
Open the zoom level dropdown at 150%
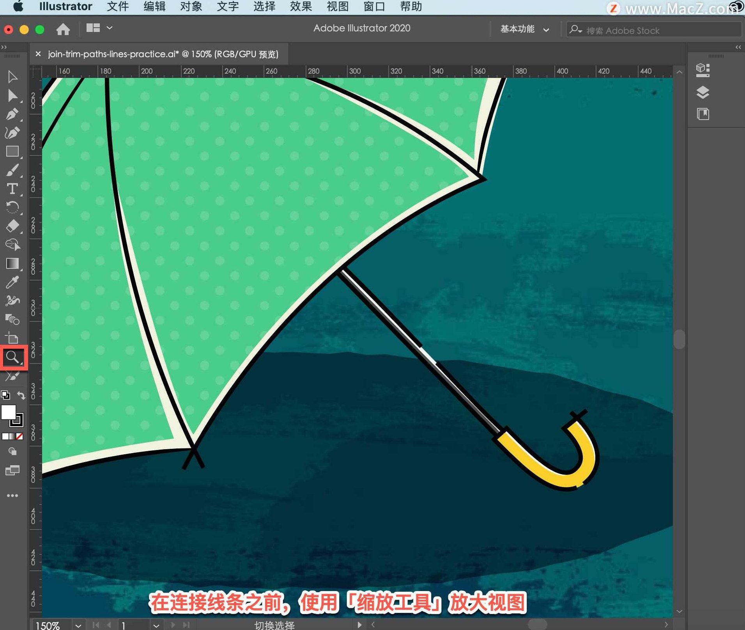78,625
